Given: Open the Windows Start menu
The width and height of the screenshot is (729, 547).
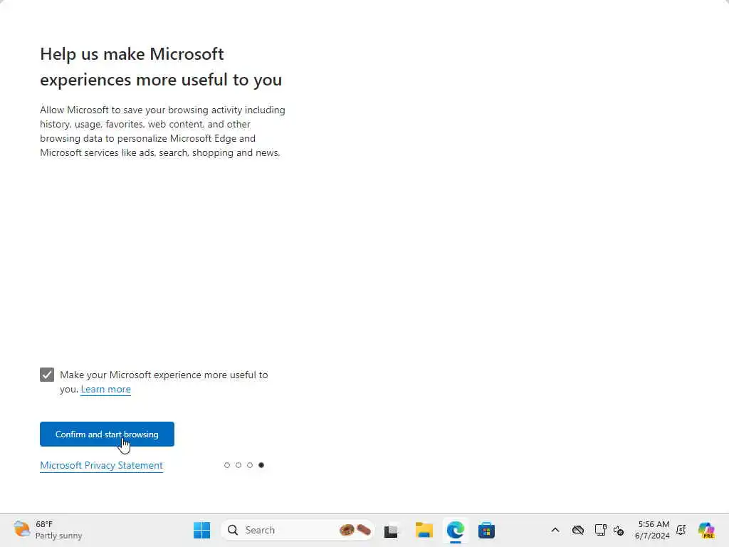Looking at the screenshot, I should 201,530.
